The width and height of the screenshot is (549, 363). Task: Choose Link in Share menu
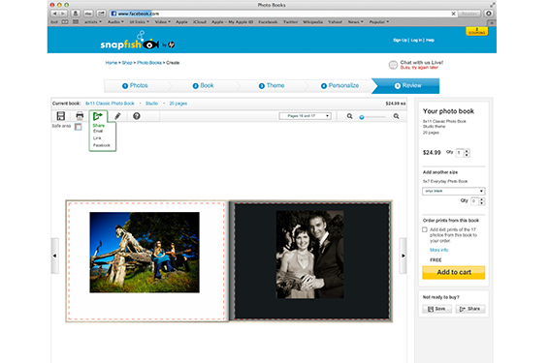click(x=97, y=138)
